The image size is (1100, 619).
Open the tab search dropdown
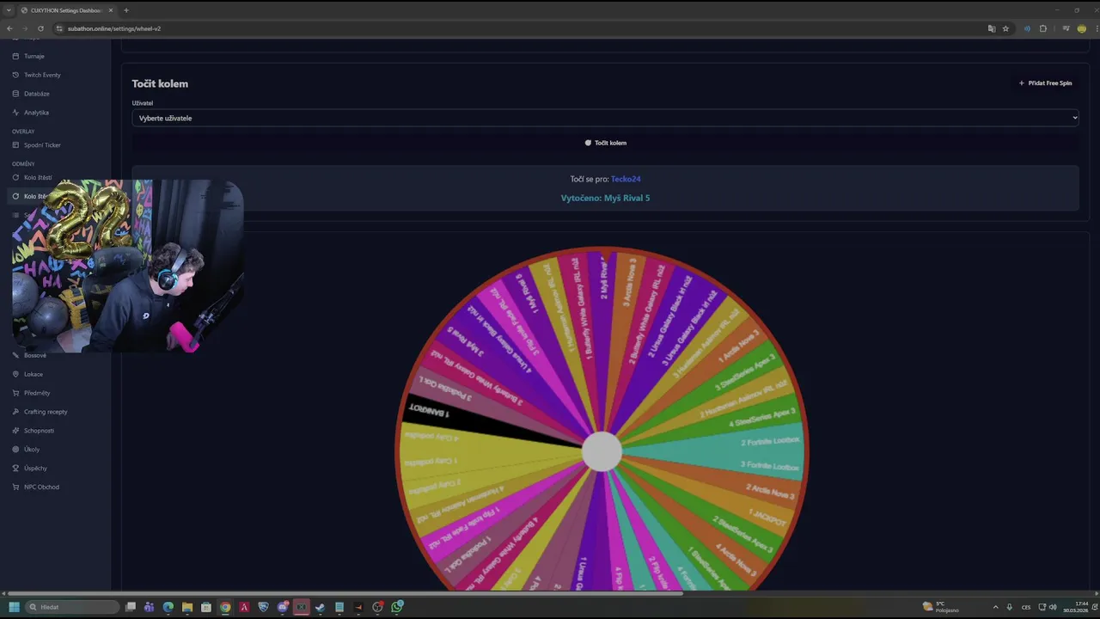click(9, 10)
